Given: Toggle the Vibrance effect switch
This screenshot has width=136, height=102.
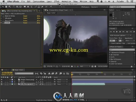Looking at the screenshot, I should tap(3, 18).
